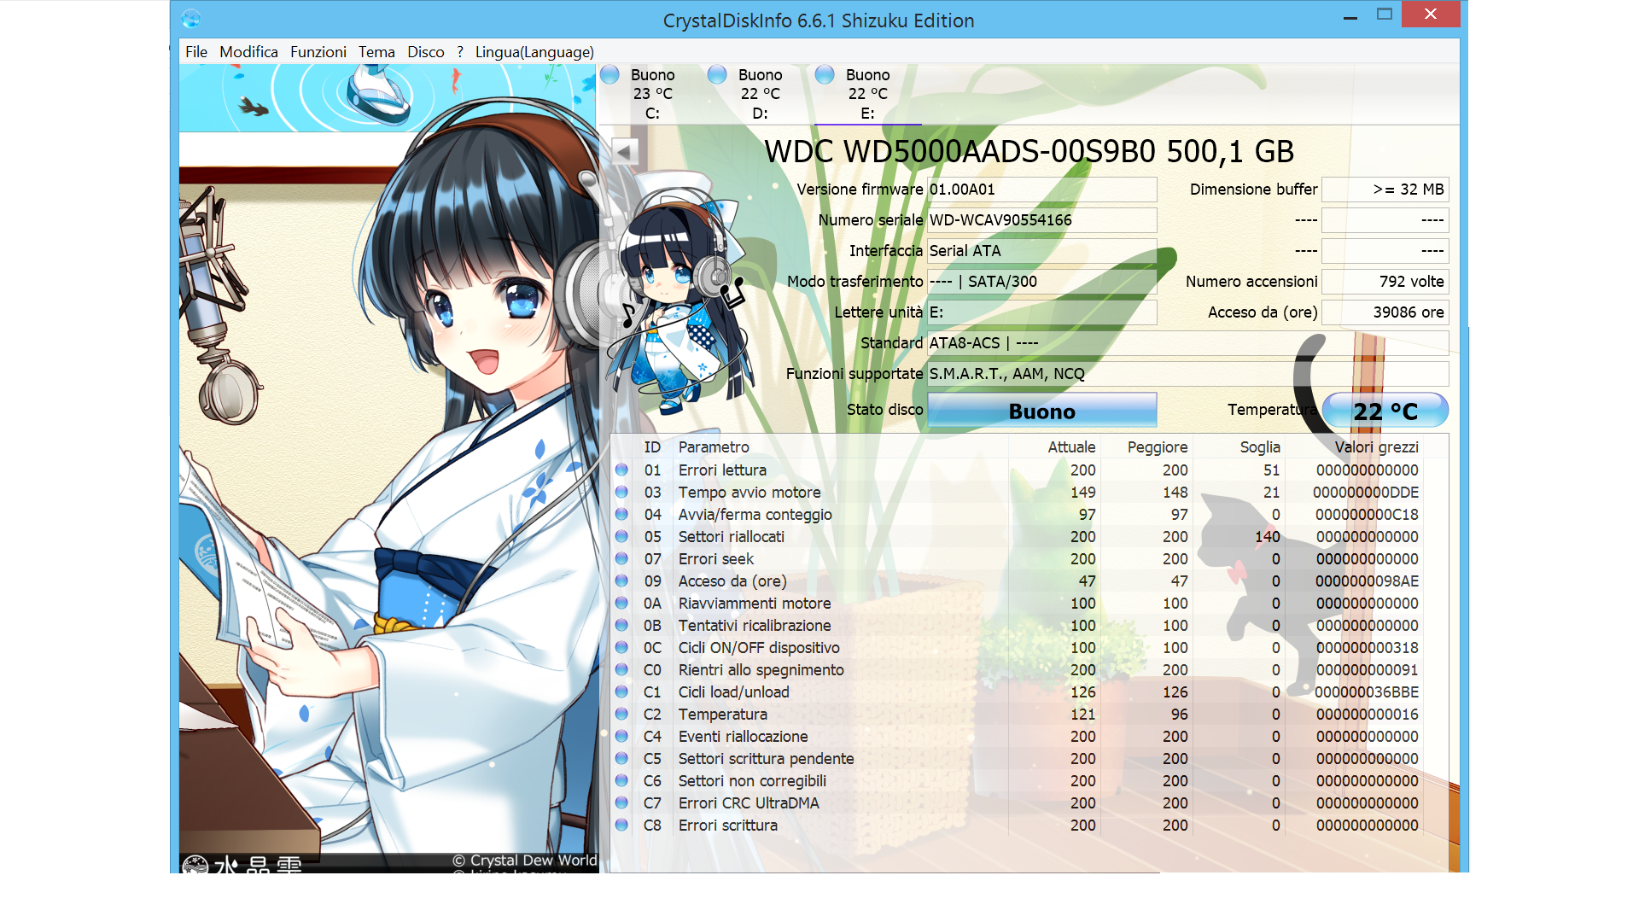Select disk C: tab (23 °C)

[x=652, y=94]
